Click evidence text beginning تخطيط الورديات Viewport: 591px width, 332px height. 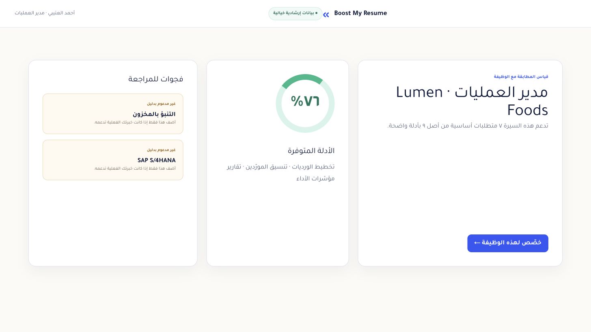pos(281,173)
